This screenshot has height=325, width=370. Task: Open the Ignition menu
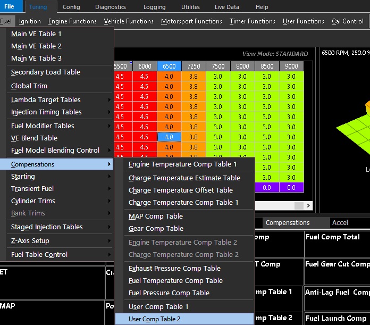pos(30,21)
